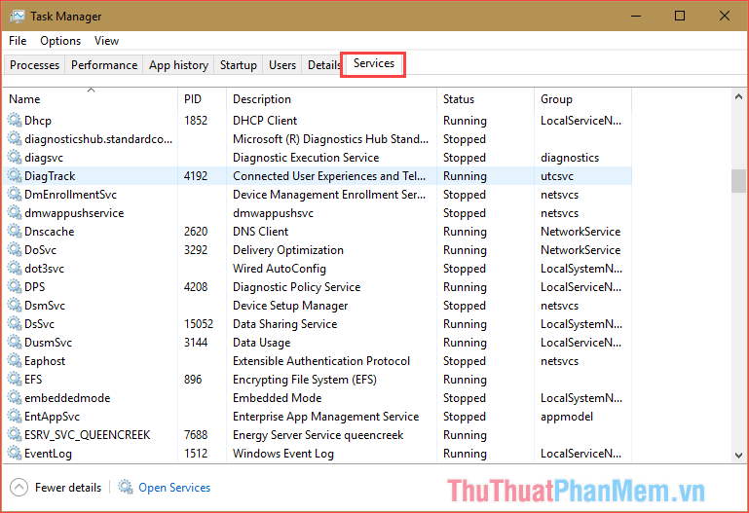Viewport: 749px width, 513px height.
Task: Click the gear icon beside DsSvc
Action: coord(15,323)
